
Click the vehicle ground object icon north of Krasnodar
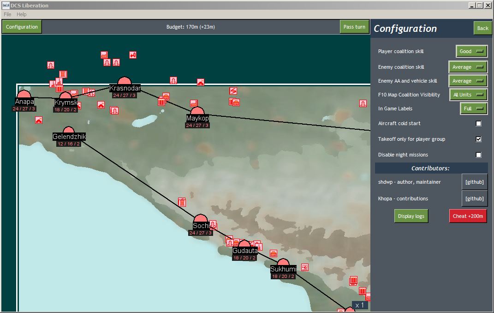133,55
